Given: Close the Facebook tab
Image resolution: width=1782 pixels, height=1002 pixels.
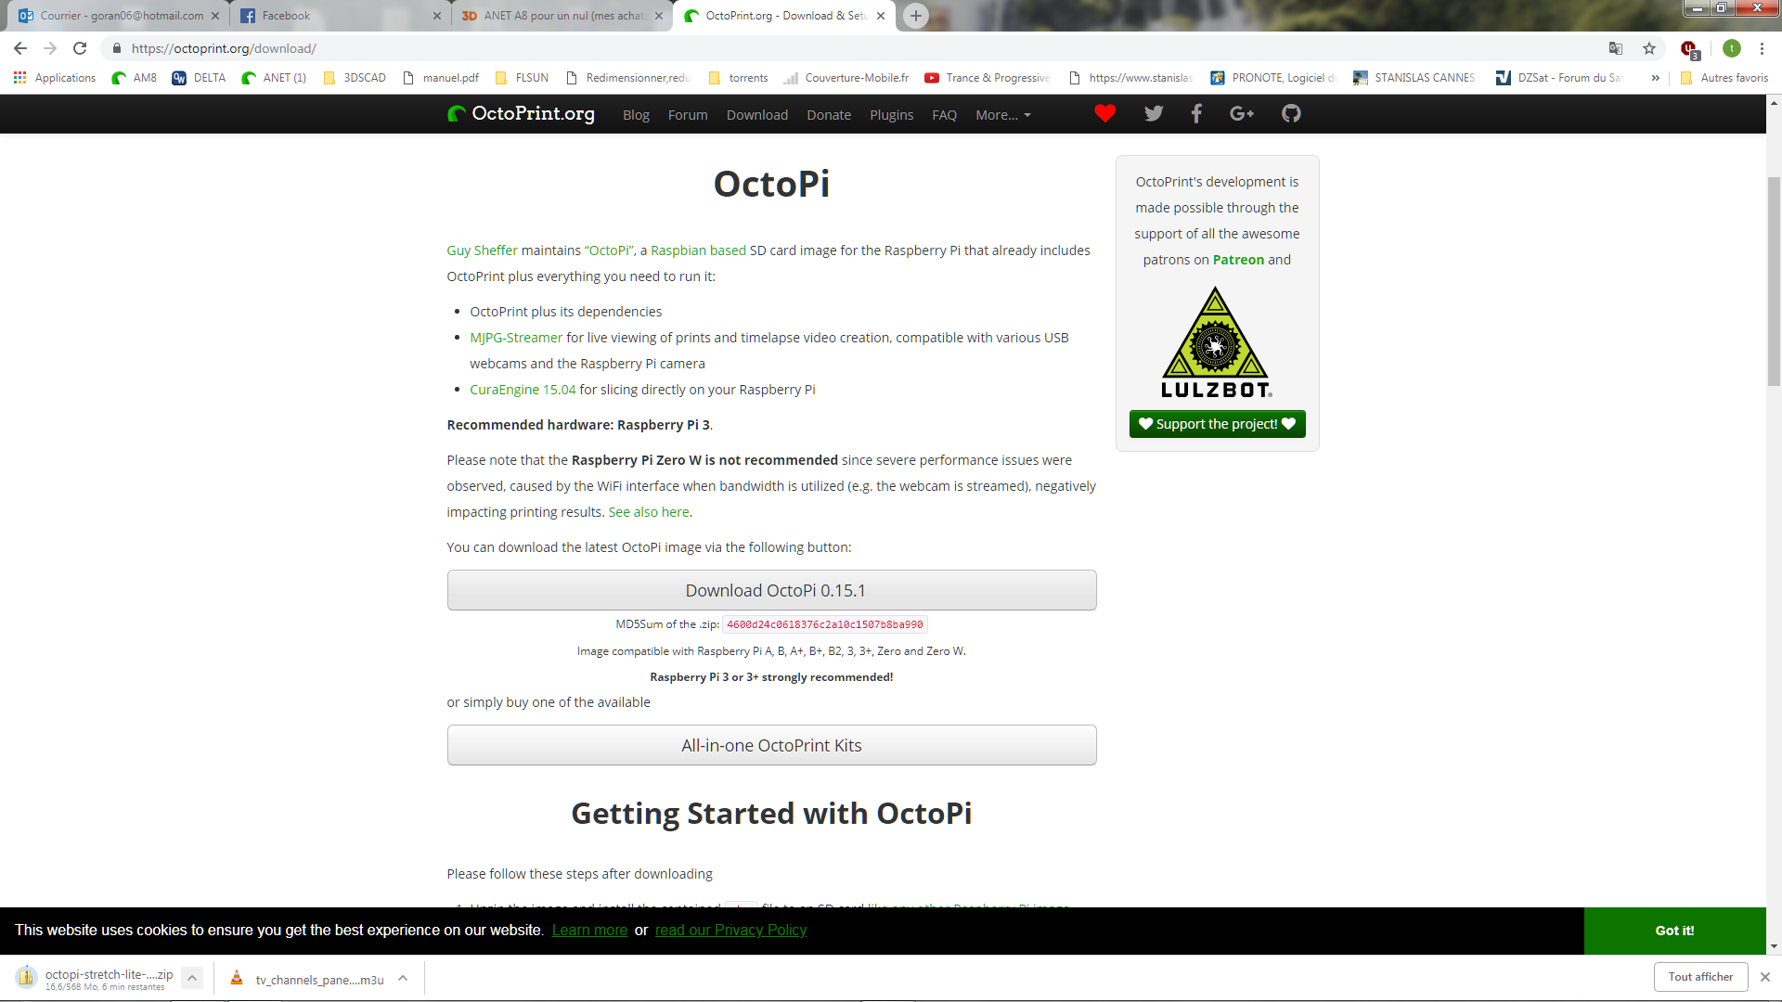Looking at the screenshot, I should click(437, 16).
